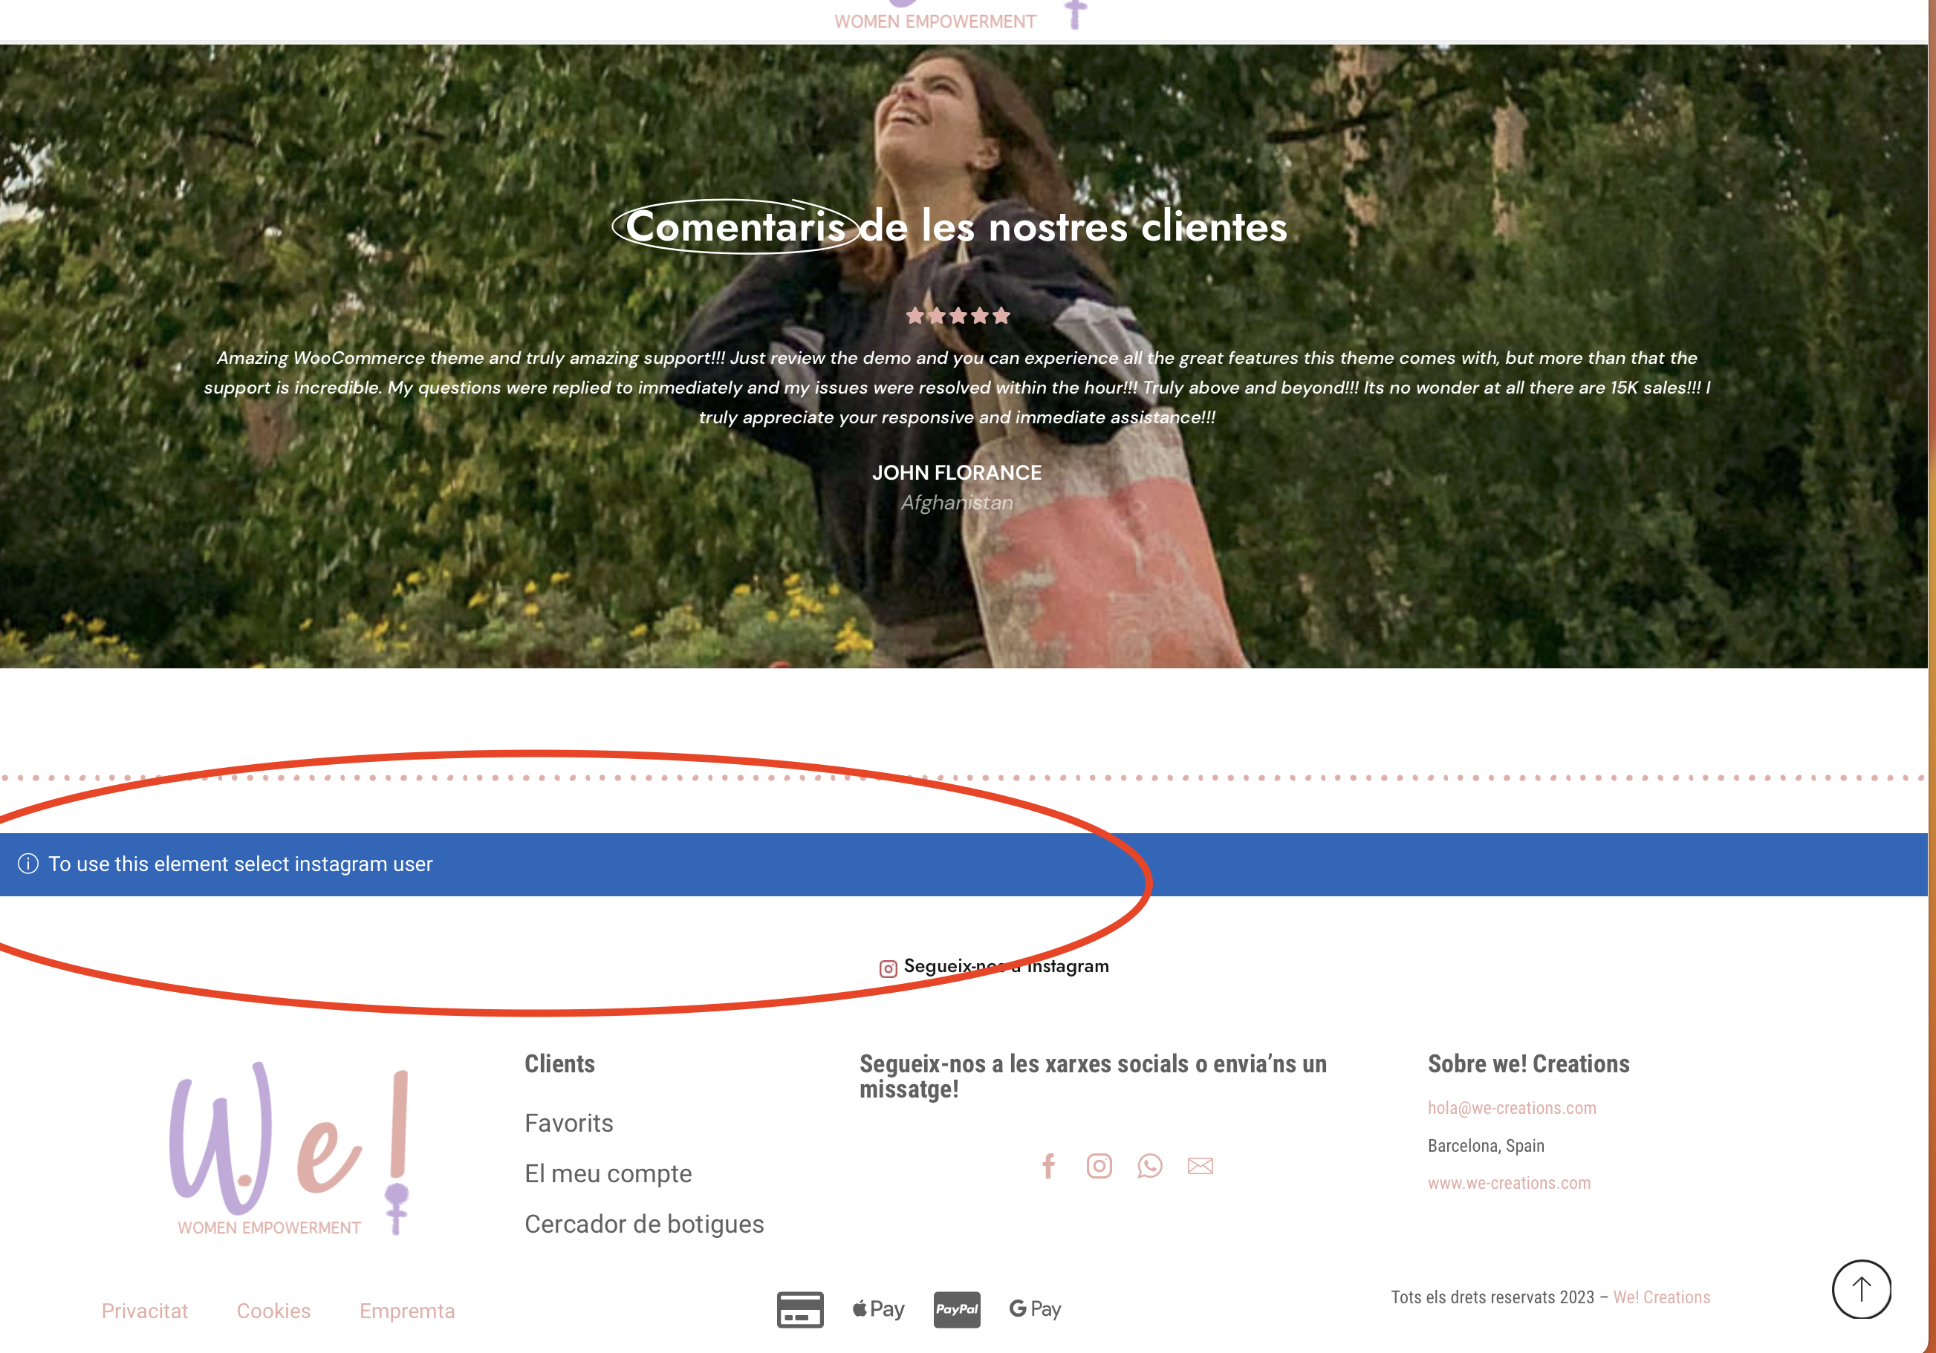Go to El meu compte
The width and height of the screenshot is (1936, 1353).
click(x=608, y=1173)
